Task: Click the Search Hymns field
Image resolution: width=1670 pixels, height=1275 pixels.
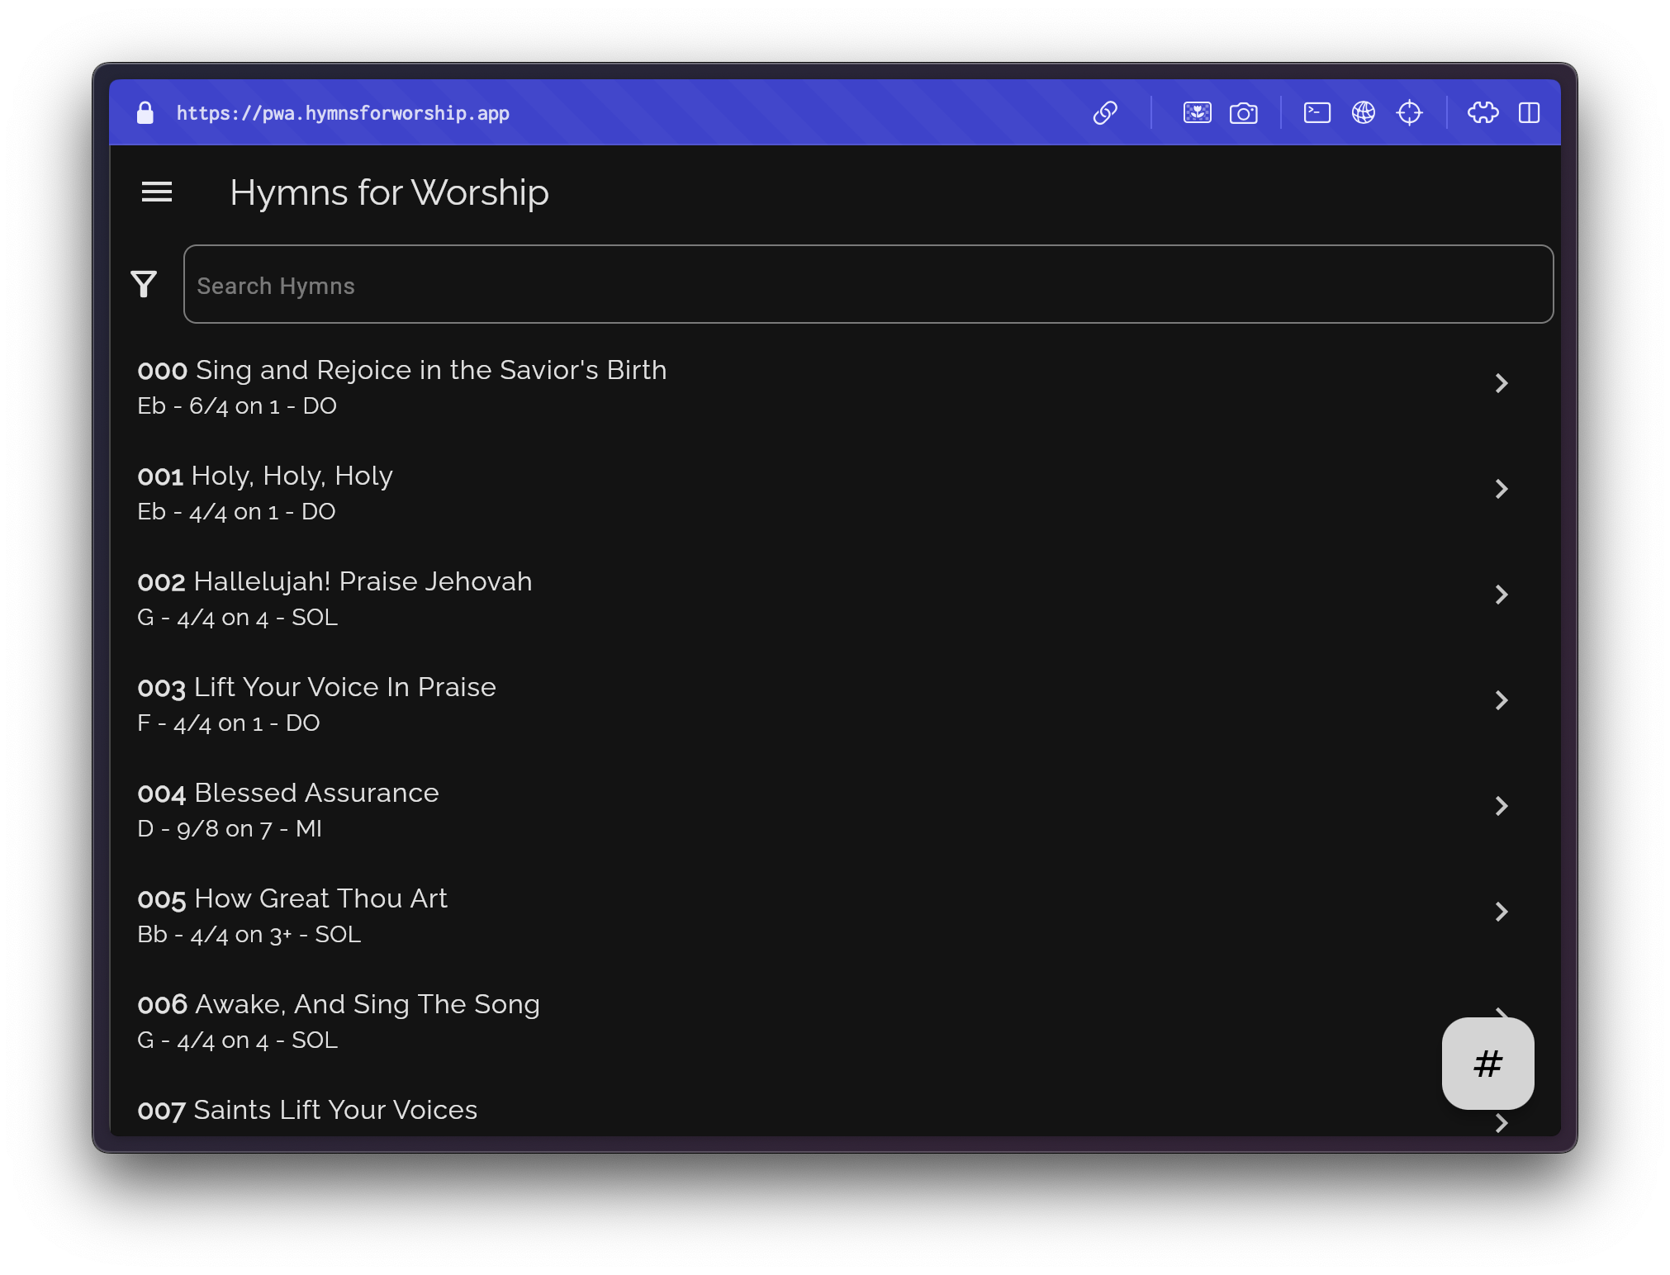Action: pyautogui.click(x=868, y=284)
